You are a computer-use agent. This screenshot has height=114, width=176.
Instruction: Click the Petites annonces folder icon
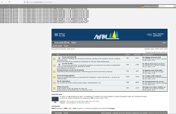tap(54, 88)
